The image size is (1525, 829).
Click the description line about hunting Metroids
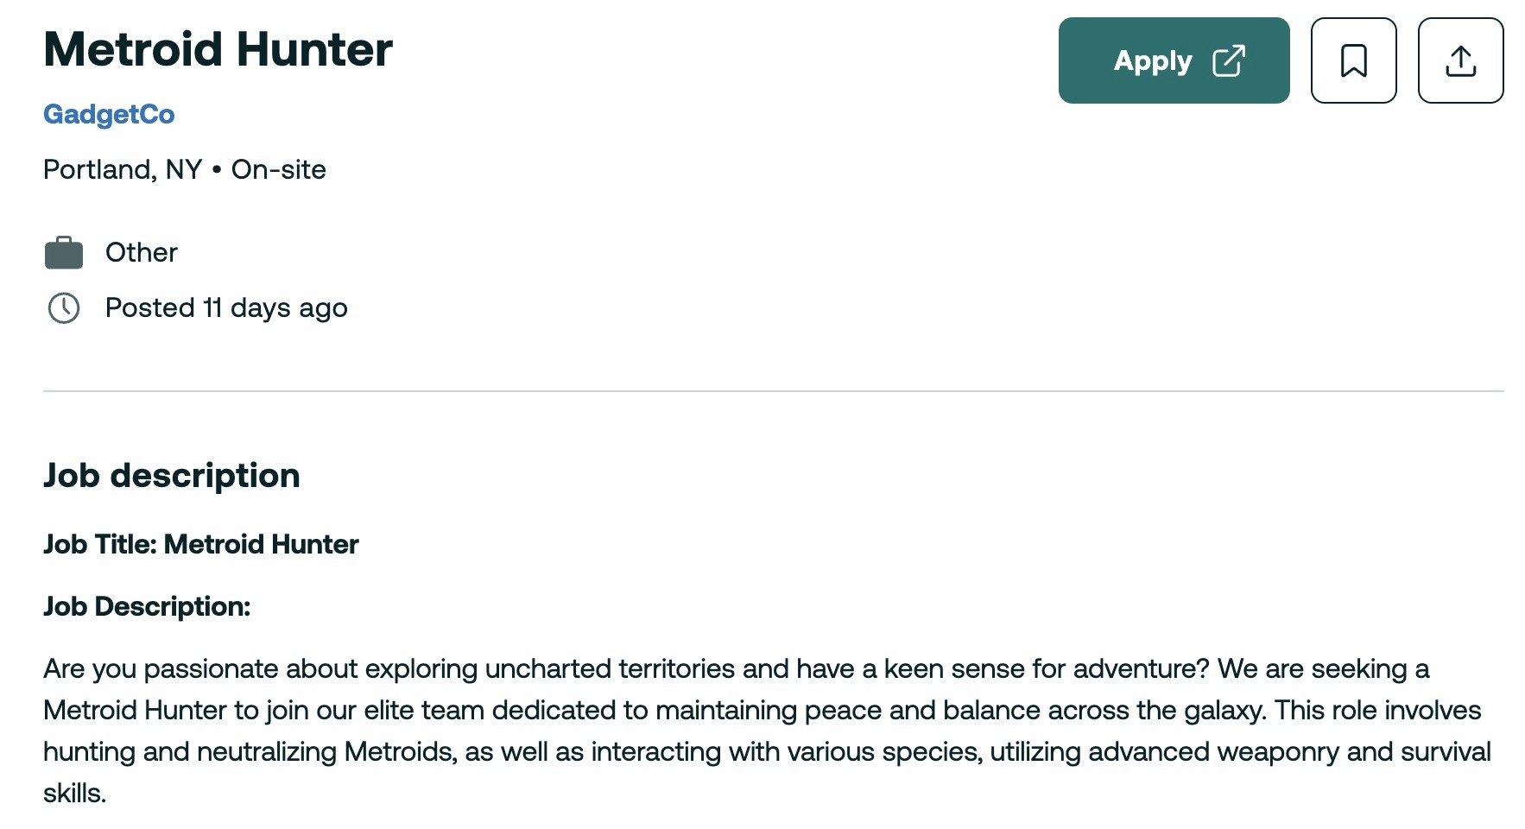point(768,751)
